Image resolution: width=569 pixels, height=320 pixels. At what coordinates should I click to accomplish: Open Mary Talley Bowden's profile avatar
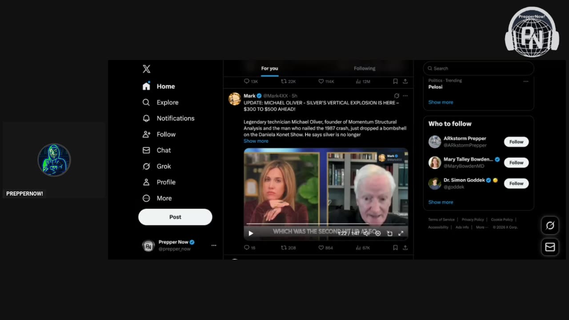point(435,163)
